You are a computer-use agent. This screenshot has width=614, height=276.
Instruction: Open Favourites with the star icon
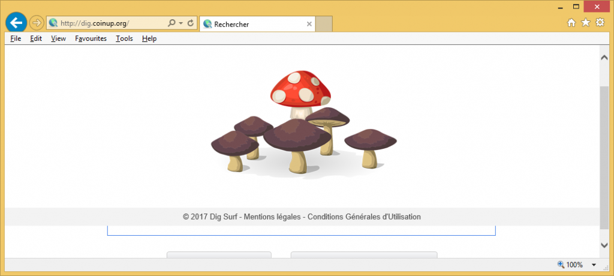[x=586, y=23]
